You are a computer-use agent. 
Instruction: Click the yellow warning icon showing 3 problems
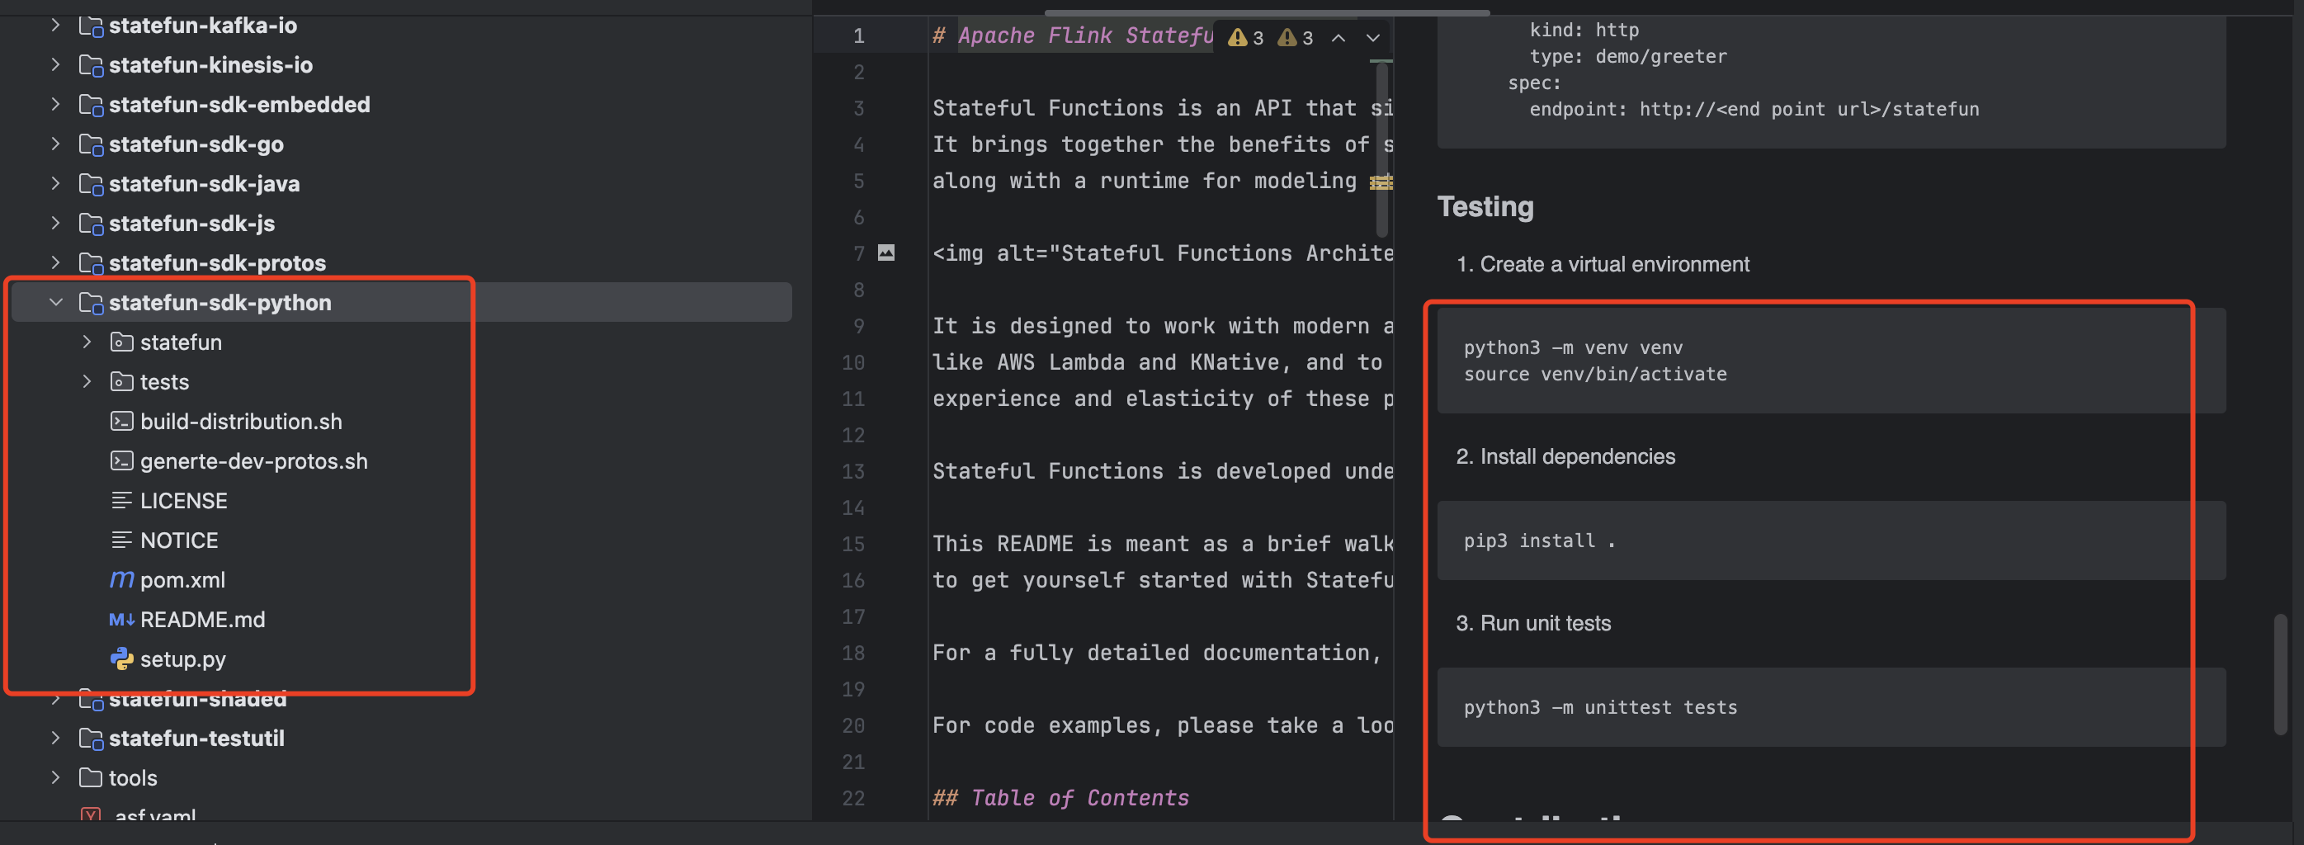coord(1237,38)
